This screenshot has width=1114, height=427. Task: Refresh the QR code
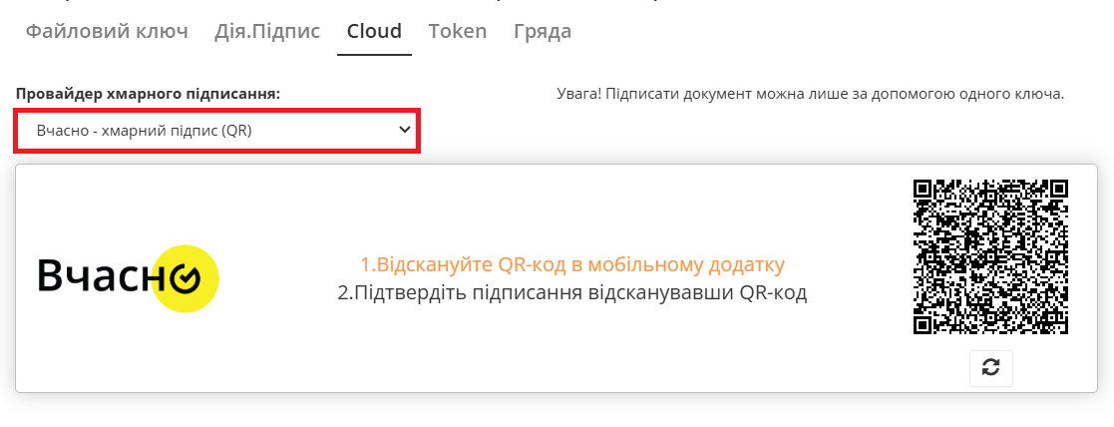(990, 367)
